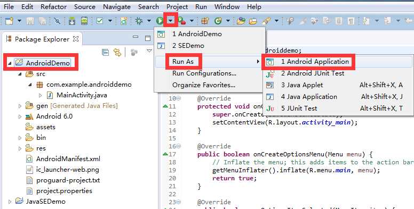Choose 4 Java Application entry

pyautogui.click(x=337, y=97)
